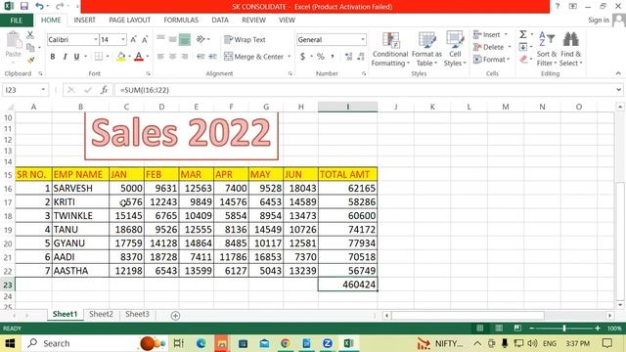Click Format cells button
This screenshot has height=352, width=626.
coord(491,60)
